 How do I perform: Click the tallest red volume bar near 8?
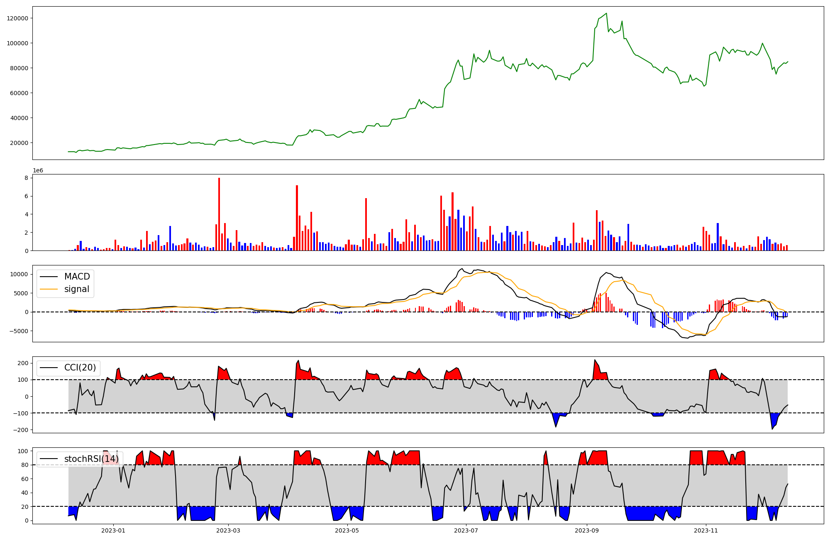[x=219, y=214]
